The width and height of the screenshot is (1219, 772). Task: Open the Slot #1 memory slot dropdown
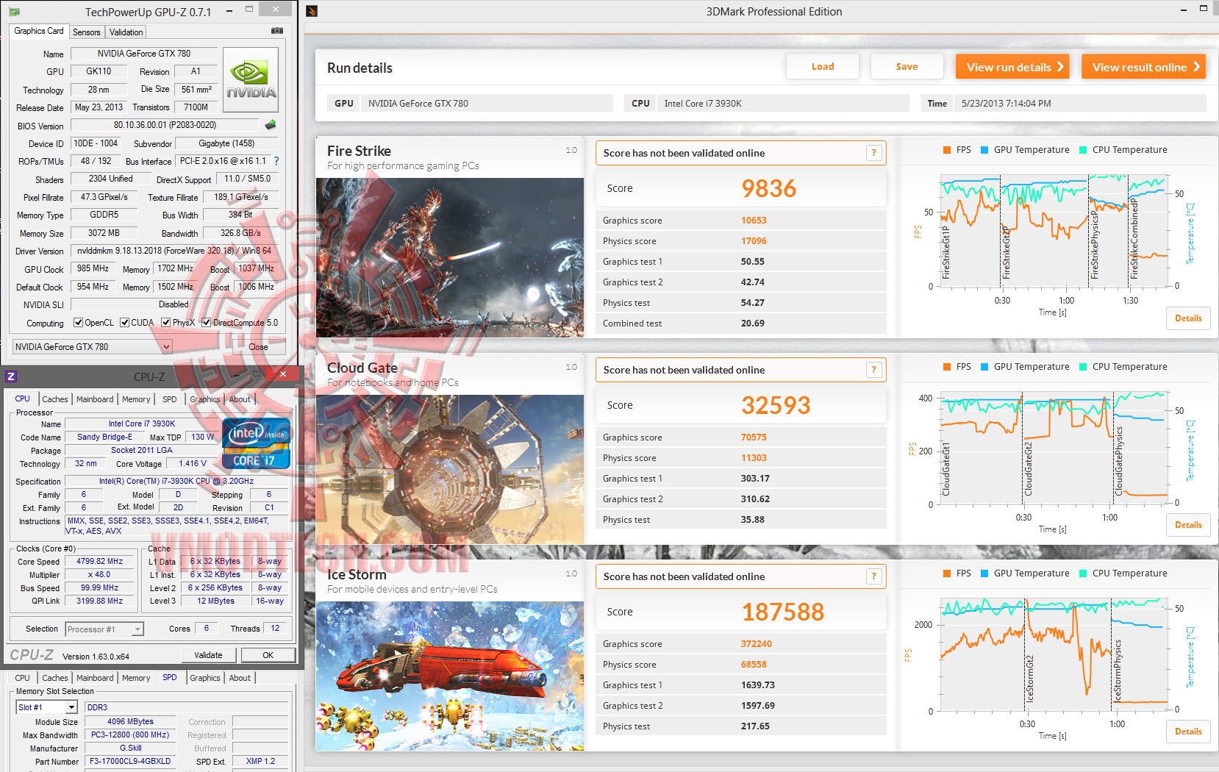click(x=46, y=707)
